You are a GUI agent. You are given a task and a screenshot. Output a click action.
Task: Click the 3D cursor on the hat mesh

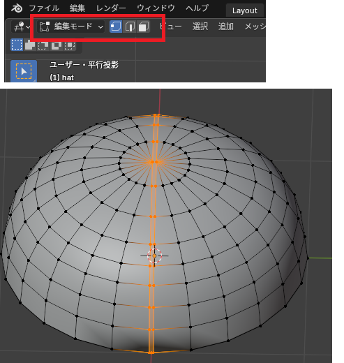[x=154, y=255]
